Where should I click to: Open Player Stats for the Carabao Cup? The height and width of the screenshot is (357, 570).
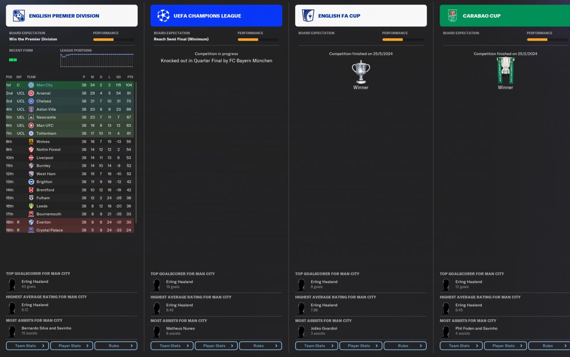tap(506, 346)
